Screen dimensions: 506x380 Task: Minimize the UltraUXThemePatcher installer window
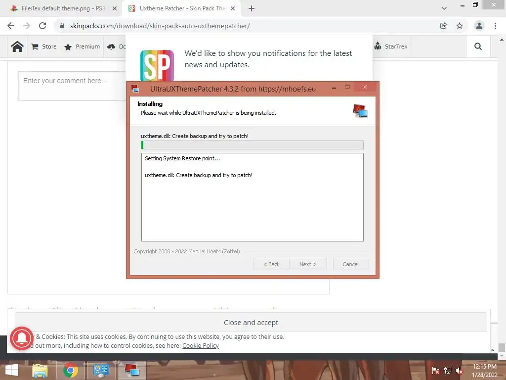[x=334, y=88]
